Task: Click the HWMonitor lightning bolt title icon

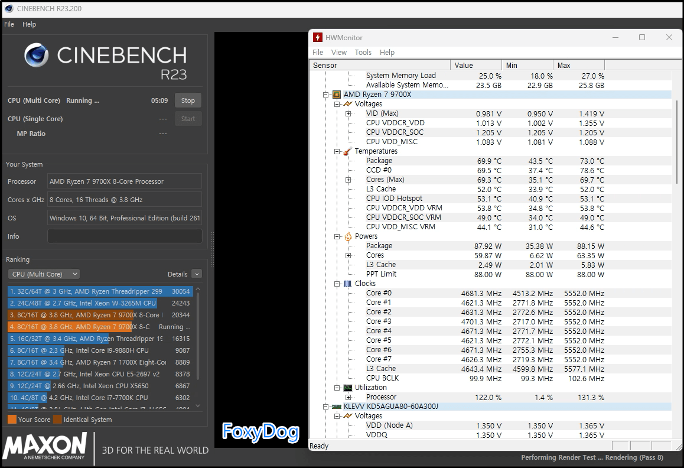Action: point(318,38)
